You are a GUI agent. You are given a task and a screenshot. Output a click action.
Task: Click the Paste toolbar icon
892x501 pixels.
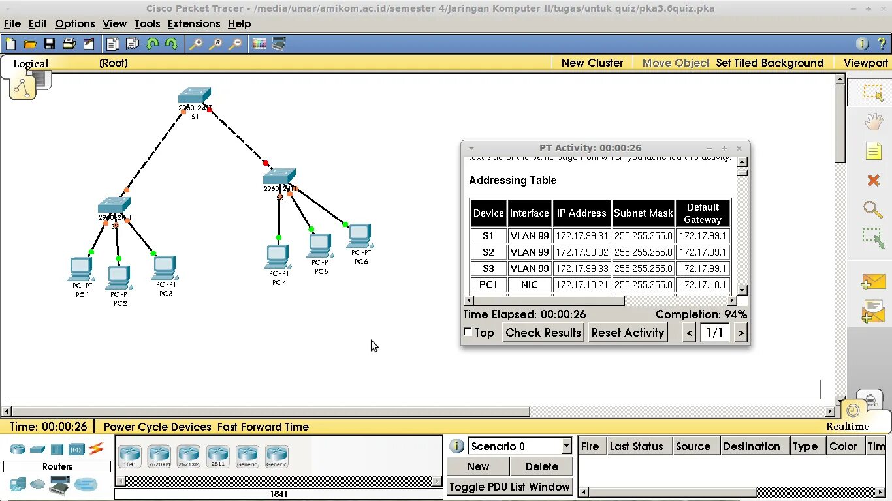tap(133, 44)
